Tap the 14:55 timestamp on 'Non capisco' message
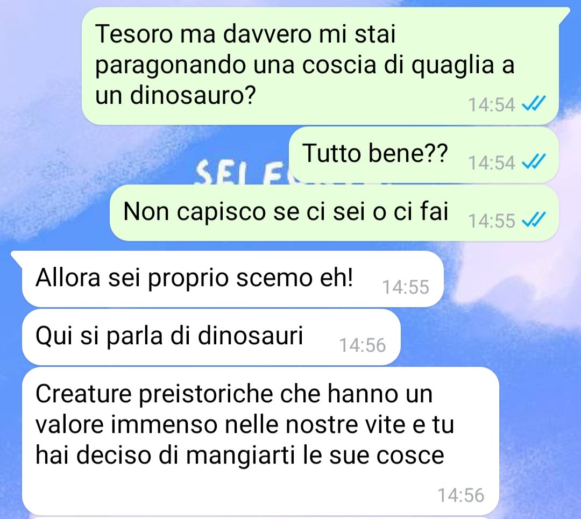The width and height of the screenshot is (581, 519). click(491, 221)
